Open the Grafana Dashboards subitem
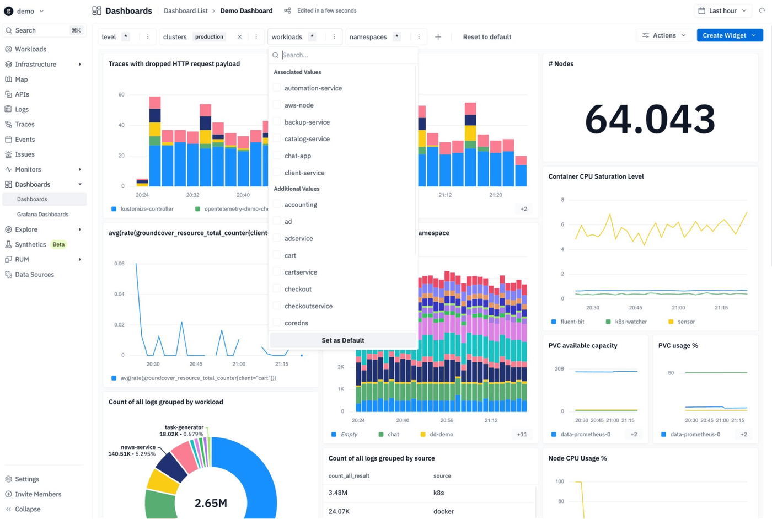 pos(42,215)
